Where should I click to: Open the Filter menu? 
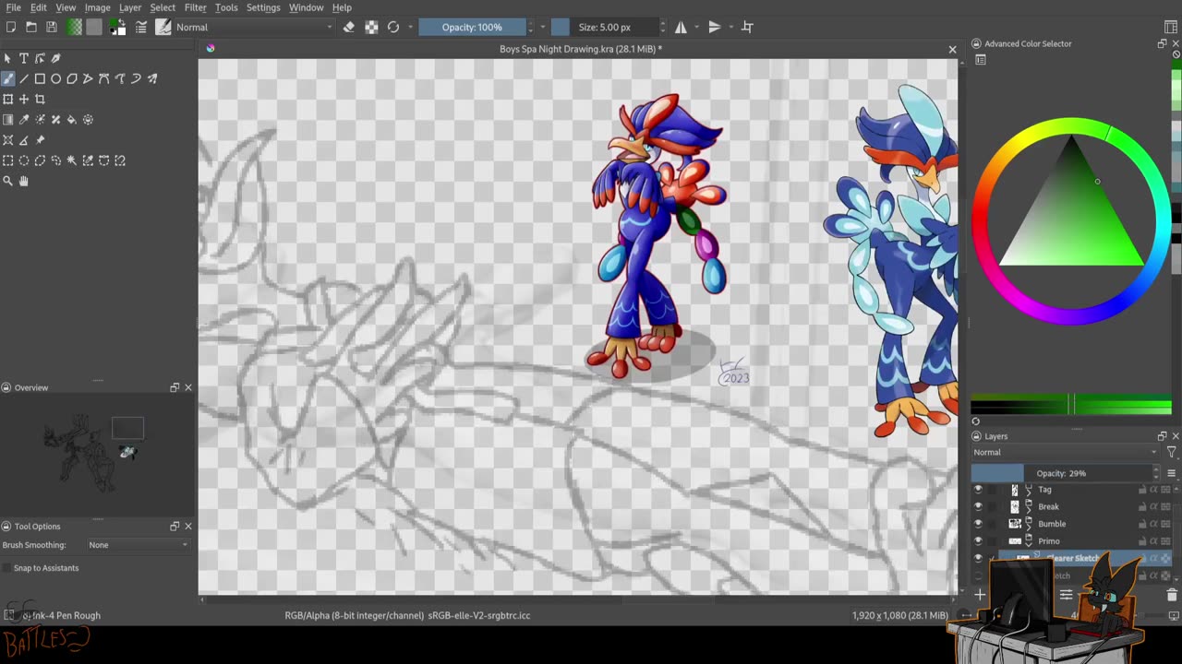coord(195,7)
